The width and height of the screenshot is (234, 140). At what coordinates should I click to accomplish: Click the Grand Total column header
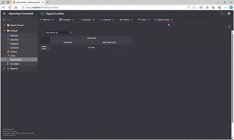(92, 38)
